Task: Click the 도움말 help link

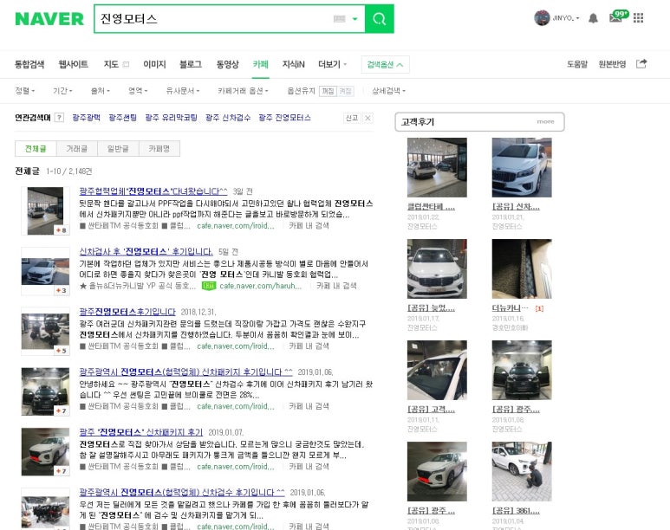Action: [x=577, y=64]
